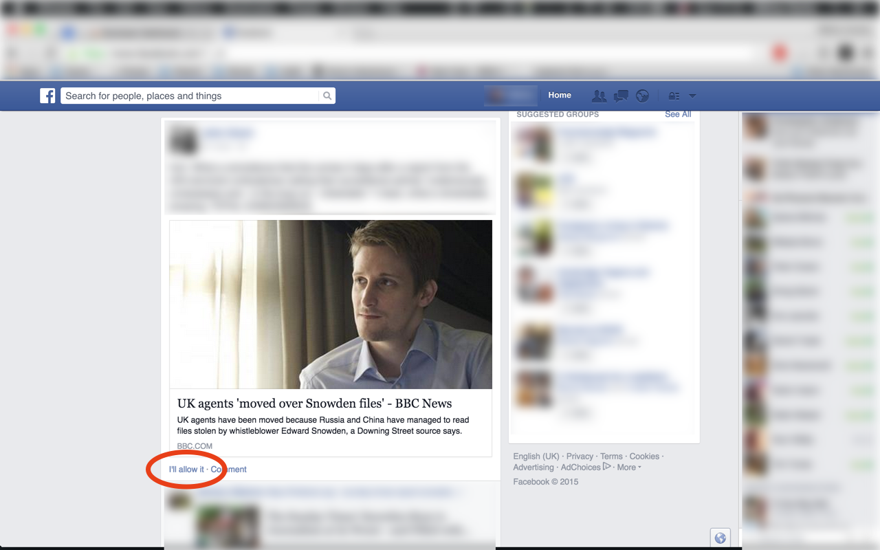Click the Comment link under the BBC post
The image size is (880, 550).
click(x=228, y=470)
